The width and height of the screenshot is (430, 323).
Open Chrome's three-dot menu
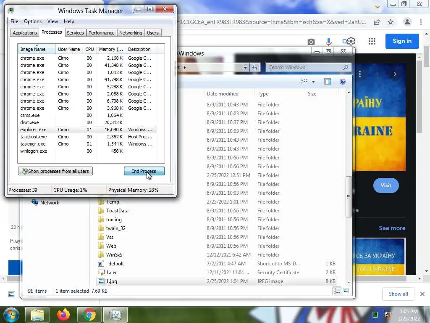(421, 22)
